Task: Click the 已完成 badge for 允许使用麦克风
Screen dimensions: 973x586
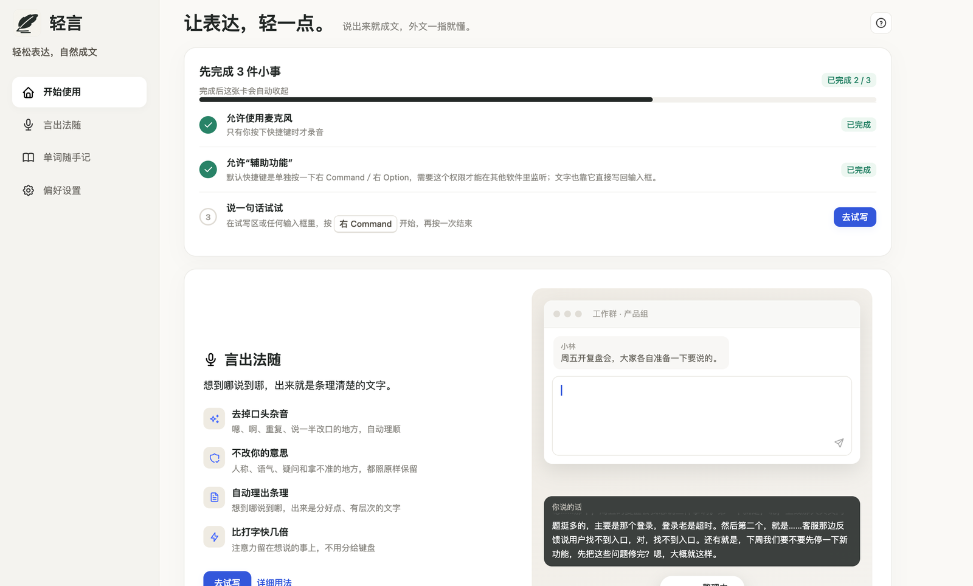Action: coord(859,125)
